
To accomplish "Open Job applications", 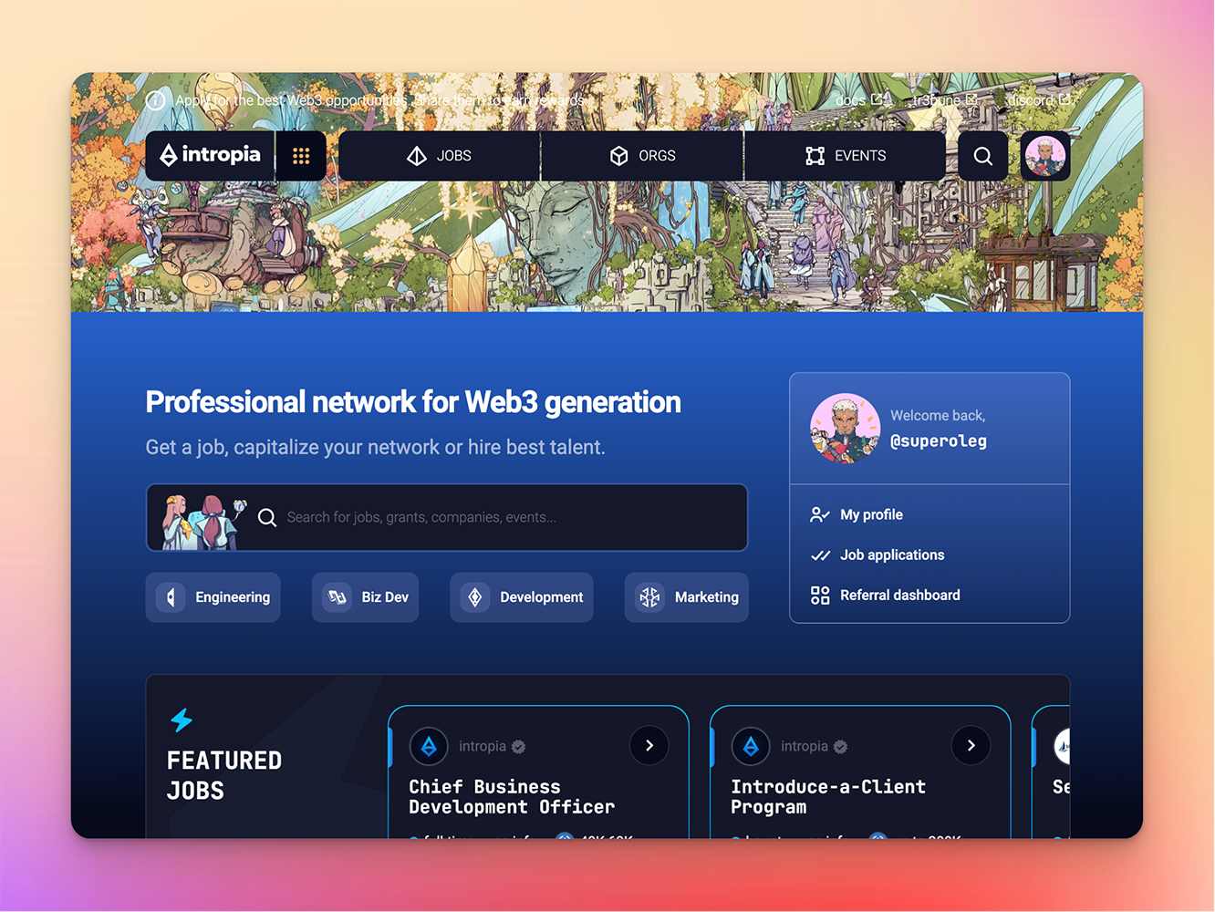I will pyautogui.click(x=877, y=554).
